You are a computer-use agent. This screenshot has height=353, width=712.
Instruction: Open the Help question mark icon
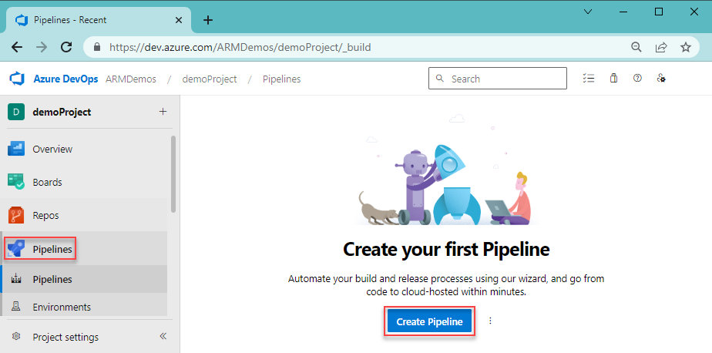point(637,79)
